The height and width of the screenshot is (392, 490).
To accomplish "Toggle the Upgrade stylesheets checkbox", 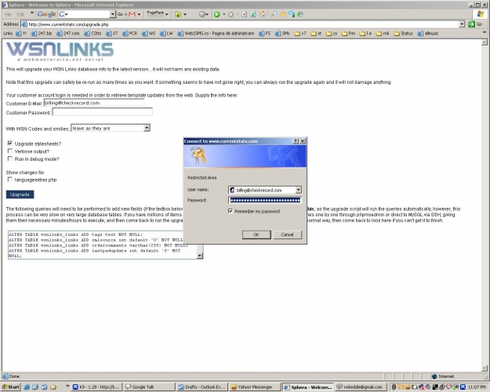I will tap(9, 143).
